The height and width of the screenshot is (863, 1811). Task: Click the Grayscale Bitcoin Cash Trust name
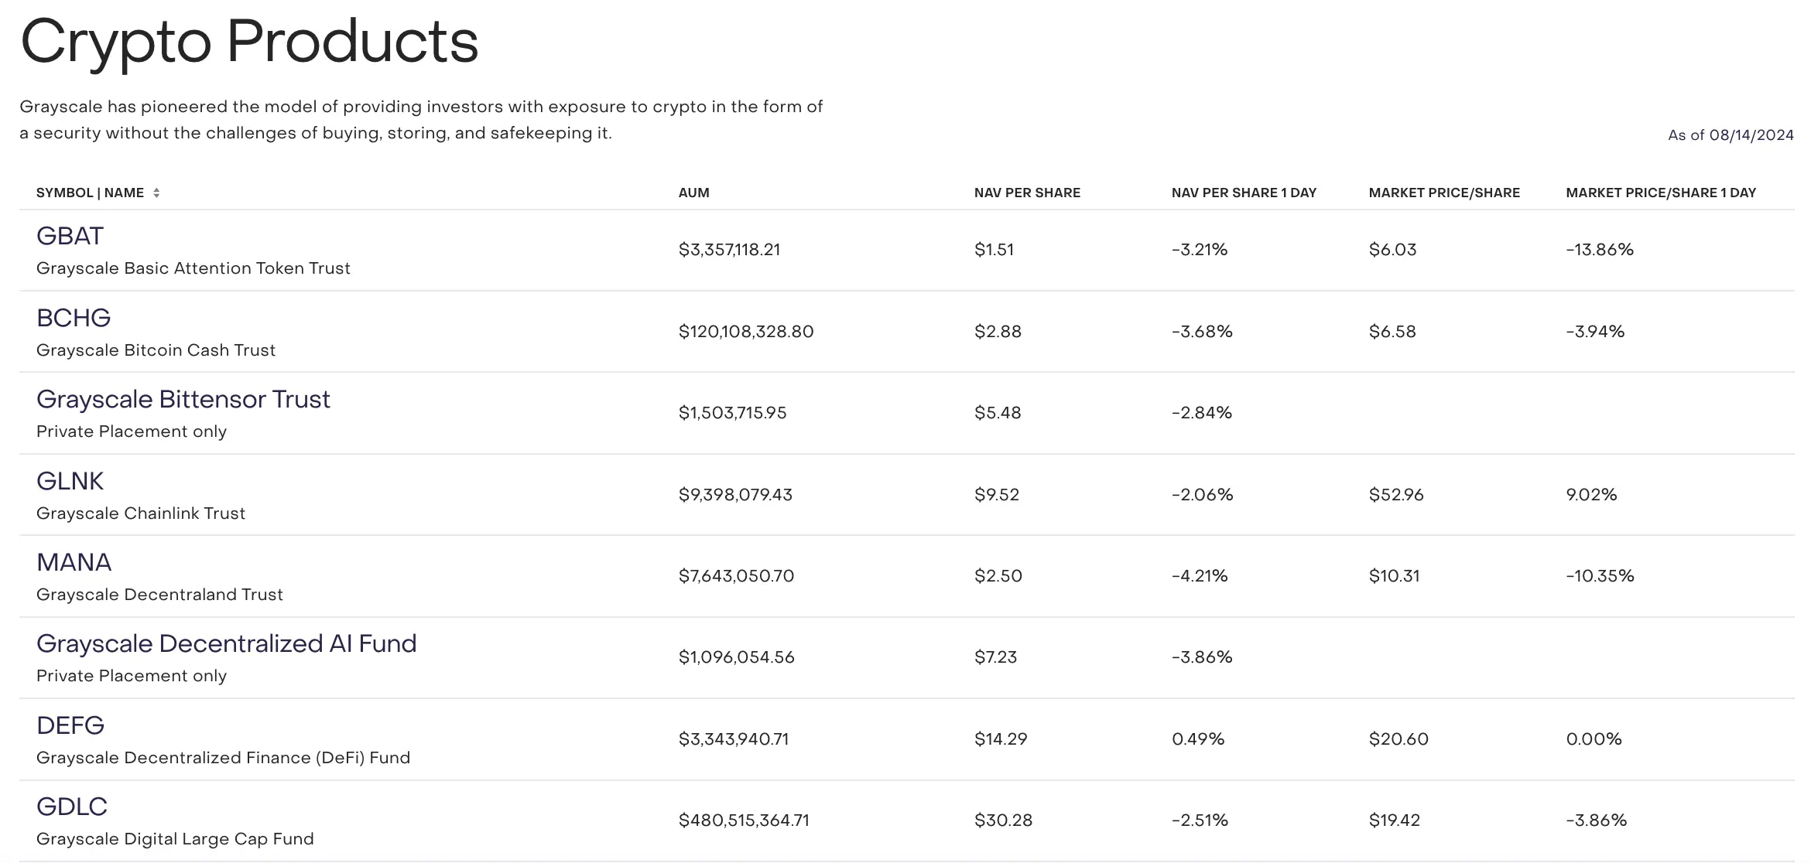156,350
